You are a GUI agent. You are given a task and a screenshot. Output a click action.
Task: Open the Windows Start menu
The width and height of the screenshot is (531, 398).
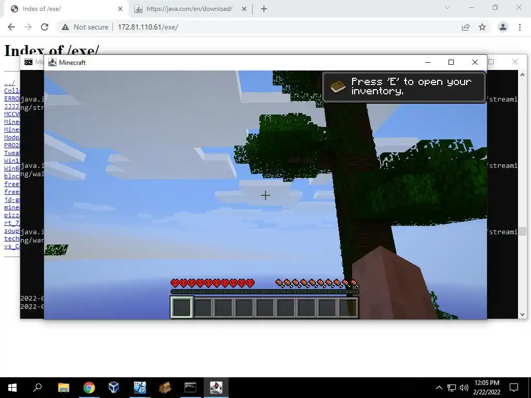12,388
